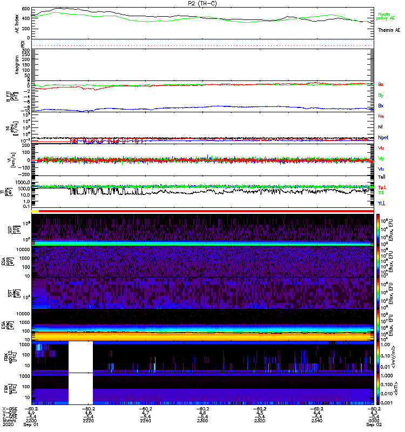Click the 'Sep 02' date label
The height and width of the screenshot is (432, 405).
click(x=374, y=424)
